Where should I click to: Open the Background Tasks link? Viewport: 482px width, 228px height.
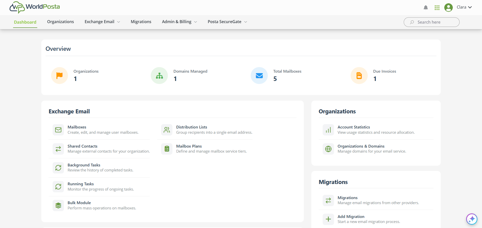click(84, 165)
